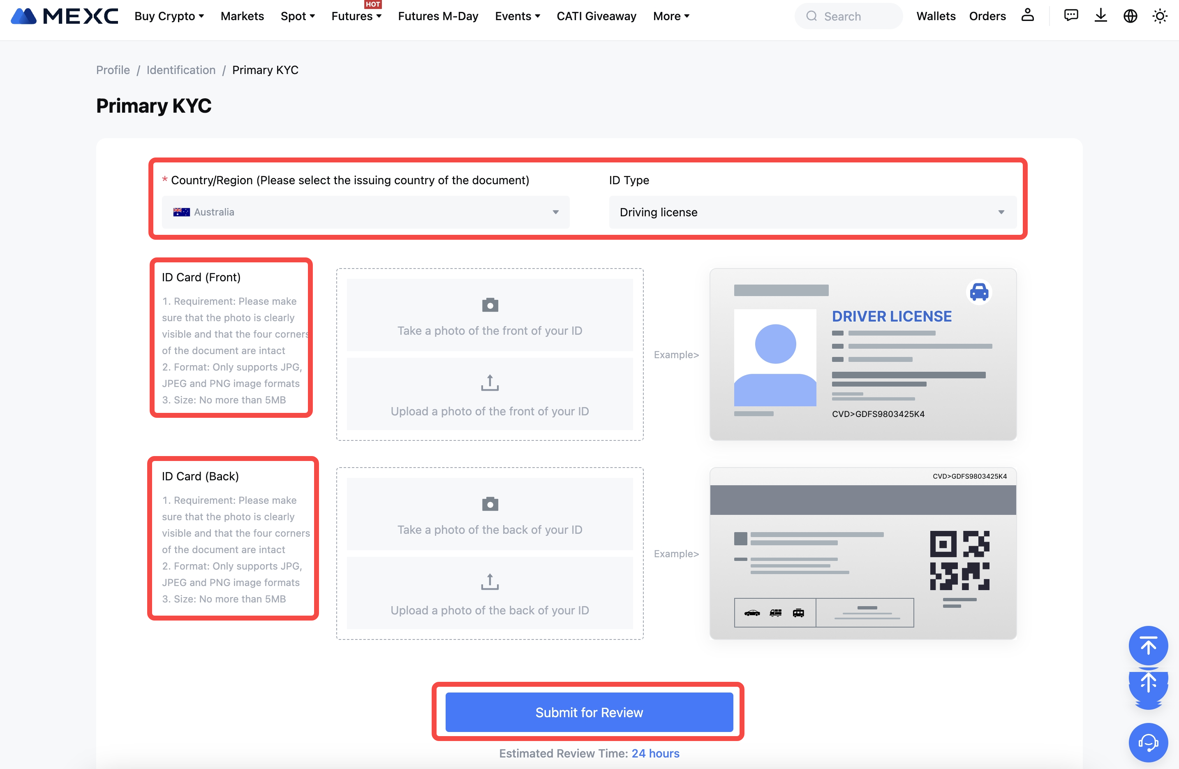Open the user profile icon
The height and width of the screenshot is (769, 1179).
tap(1028, 15)
